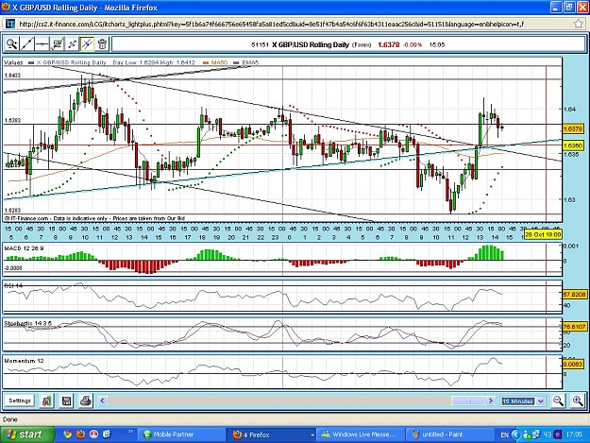Click the export chart icon beside Settings
This screenshot has height=443, width=590.
tap(46, 400)
